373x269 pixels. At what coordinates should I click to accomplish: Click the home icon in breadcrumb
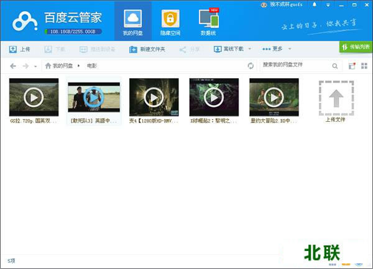48,66
